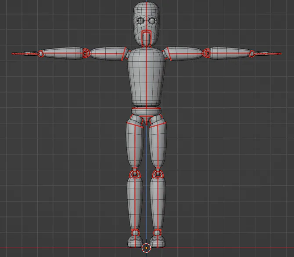This screenshot has width=294, height=257.
Task: Select the eye on the screen's left side
Action: click(140, 21)
